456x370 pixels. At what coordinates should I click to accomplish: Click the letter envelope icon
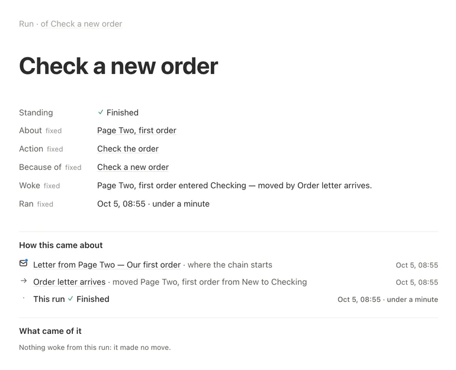[23, 263]
